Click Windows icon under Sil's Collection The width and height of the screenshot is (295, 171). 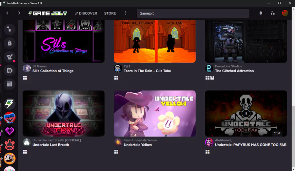(25, 78)
